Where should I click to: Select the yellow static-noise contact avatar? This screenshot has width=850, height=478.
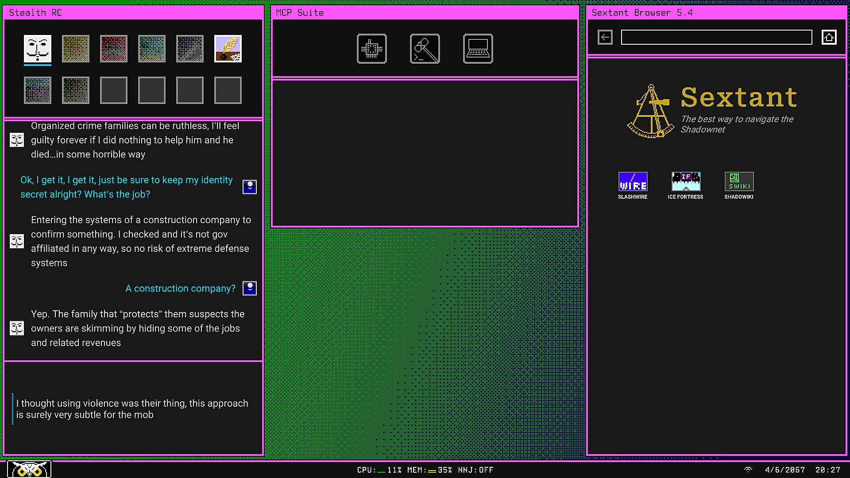(x=76, y=49)
